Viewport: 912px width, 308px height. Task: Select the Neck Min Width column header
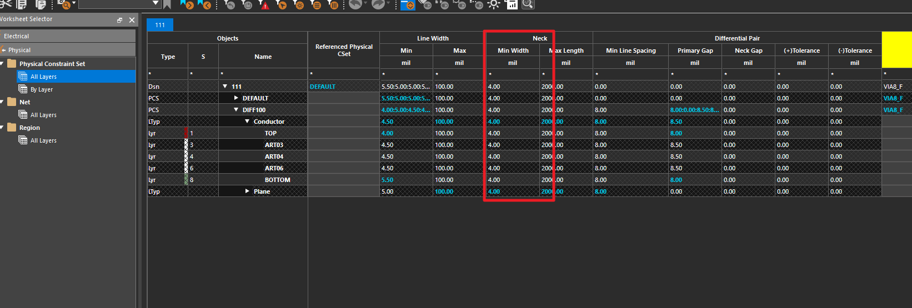pyautogui.click(x=513, y=51)
